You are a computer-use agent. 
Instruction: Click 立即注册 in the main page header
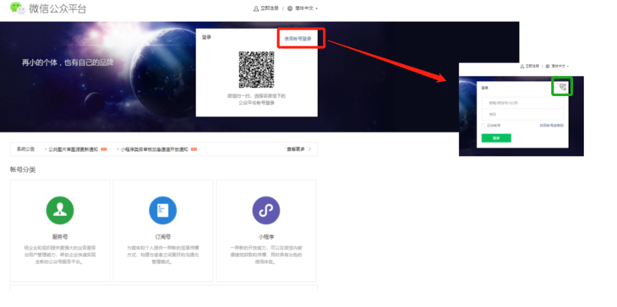[270, 8]
